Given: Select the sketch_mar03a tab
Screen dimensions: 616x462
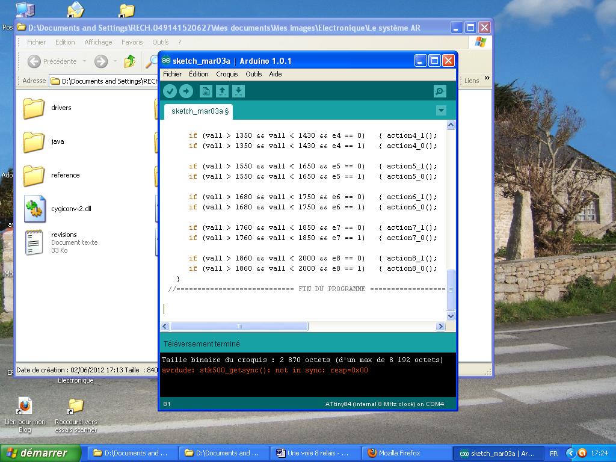Looking at the screenshot, I should pyautogui.click(x=199, y=111).
